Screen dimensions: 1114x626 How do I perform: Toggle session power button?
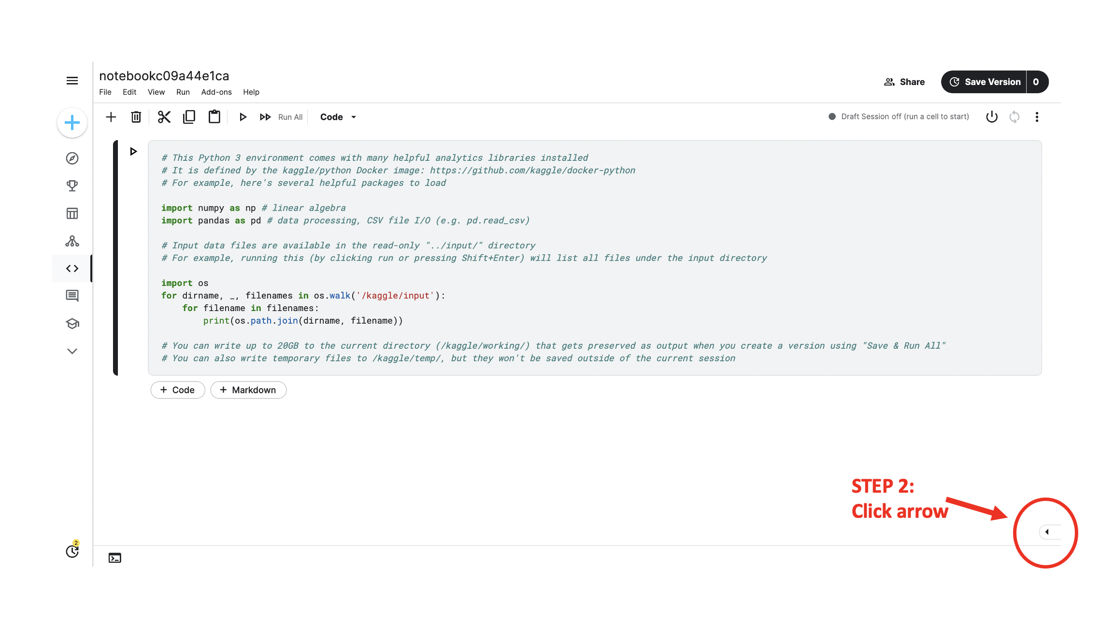pyautogui.click(x=992, y=117)
